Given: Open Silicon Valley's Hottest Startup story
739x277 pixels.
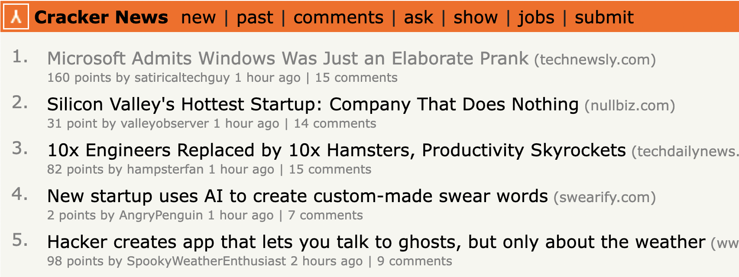Looking at the screenshot, I should [312, 104].
